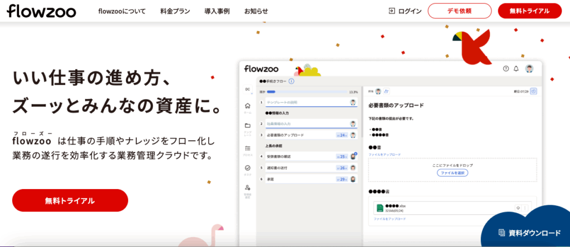The height and width of the screenshot is (247, 570).
Task: Click the 必要書類のアップロード detail panel title
Action: point(396,105)
